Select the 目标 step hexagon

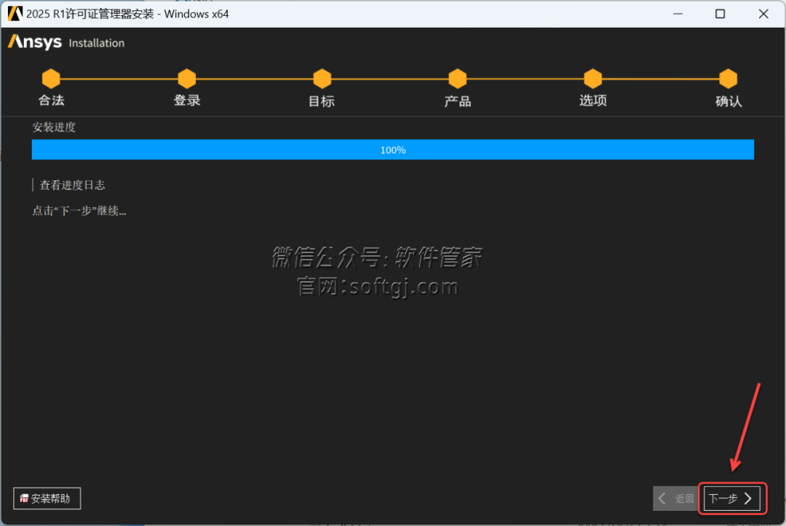point(322,79)
